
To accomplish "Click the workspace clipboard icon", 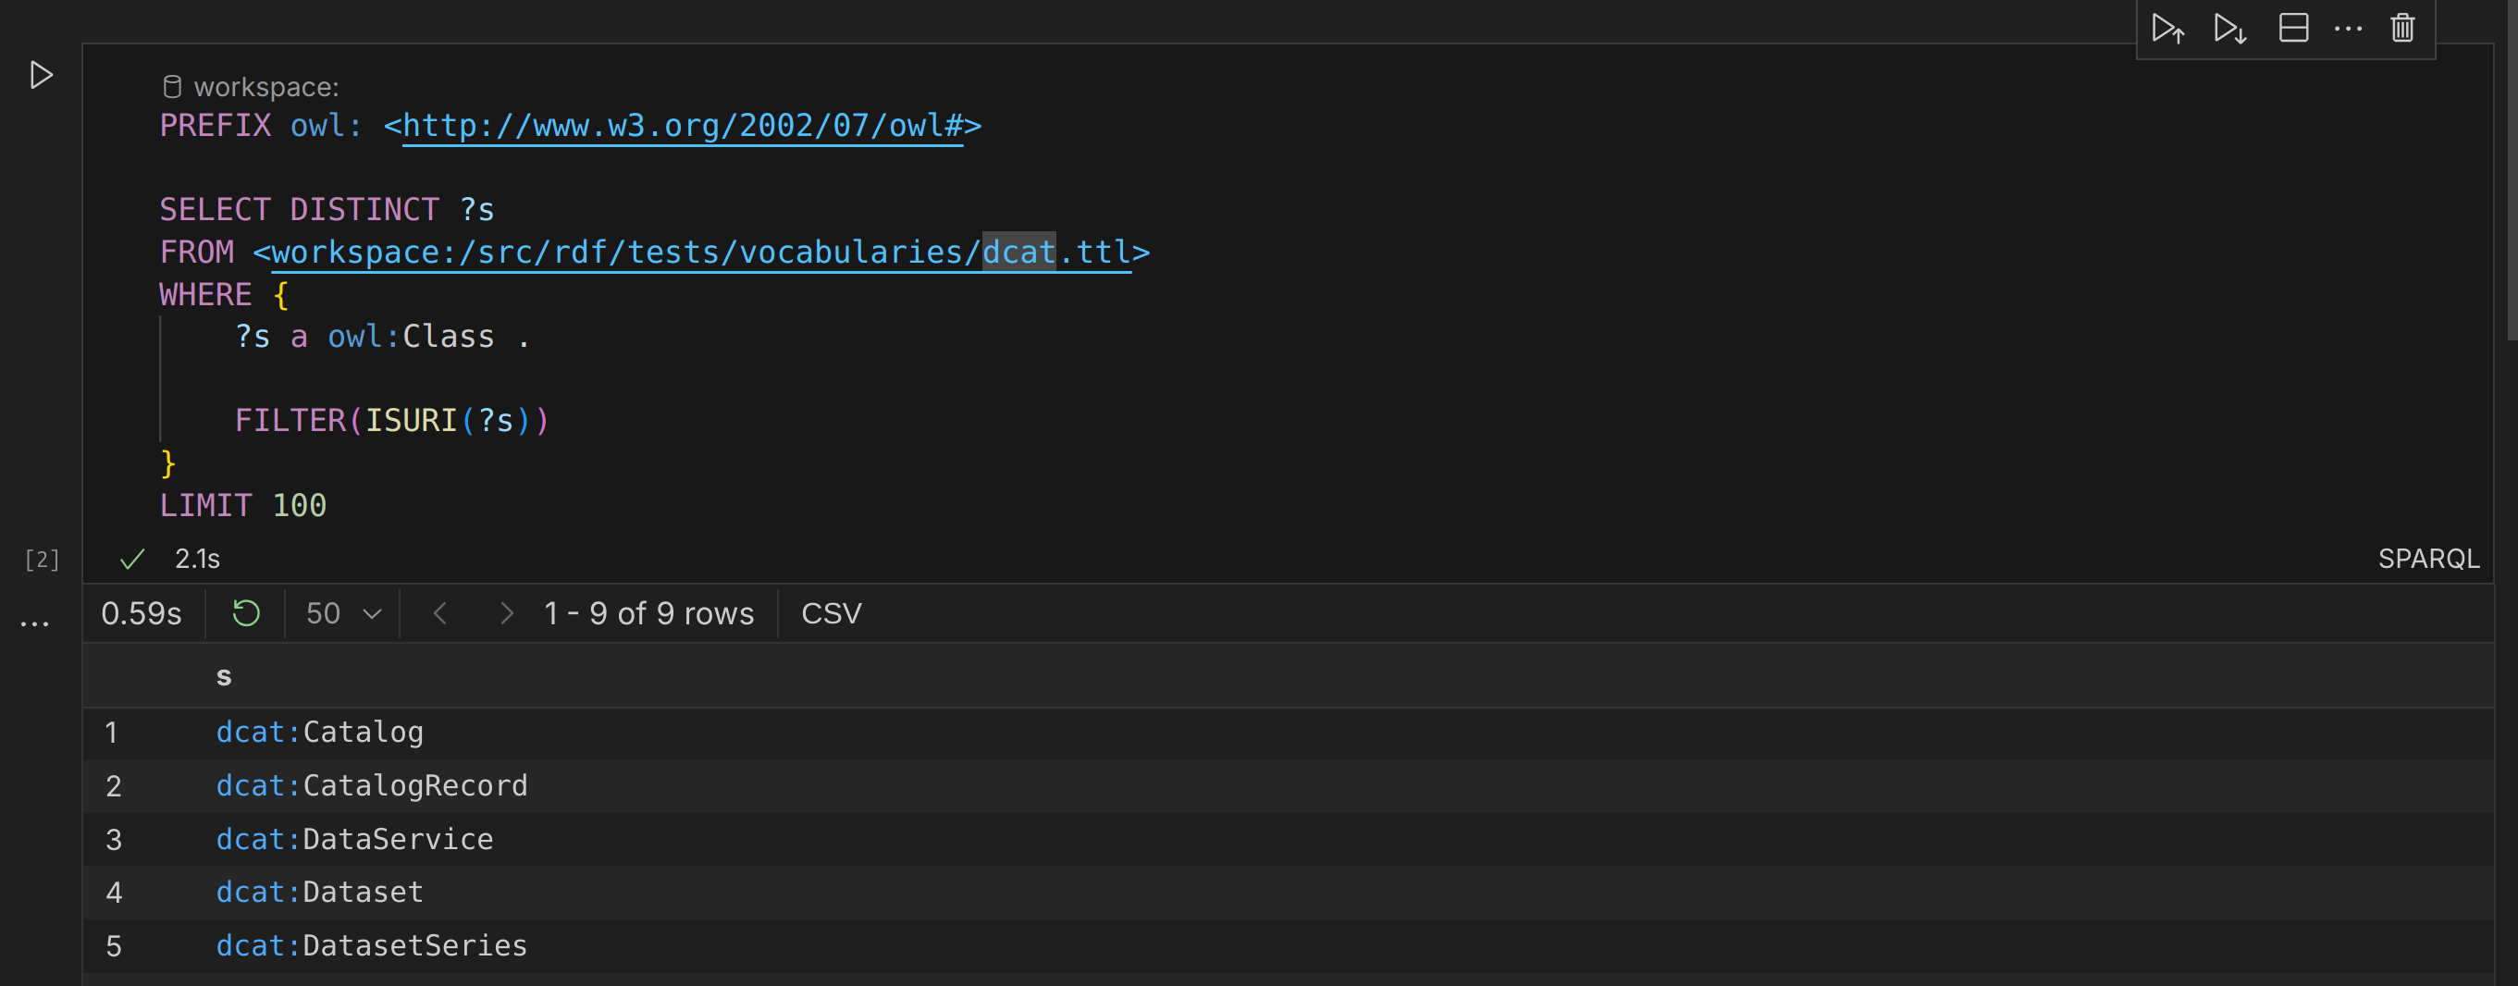I will pos(172,86).
